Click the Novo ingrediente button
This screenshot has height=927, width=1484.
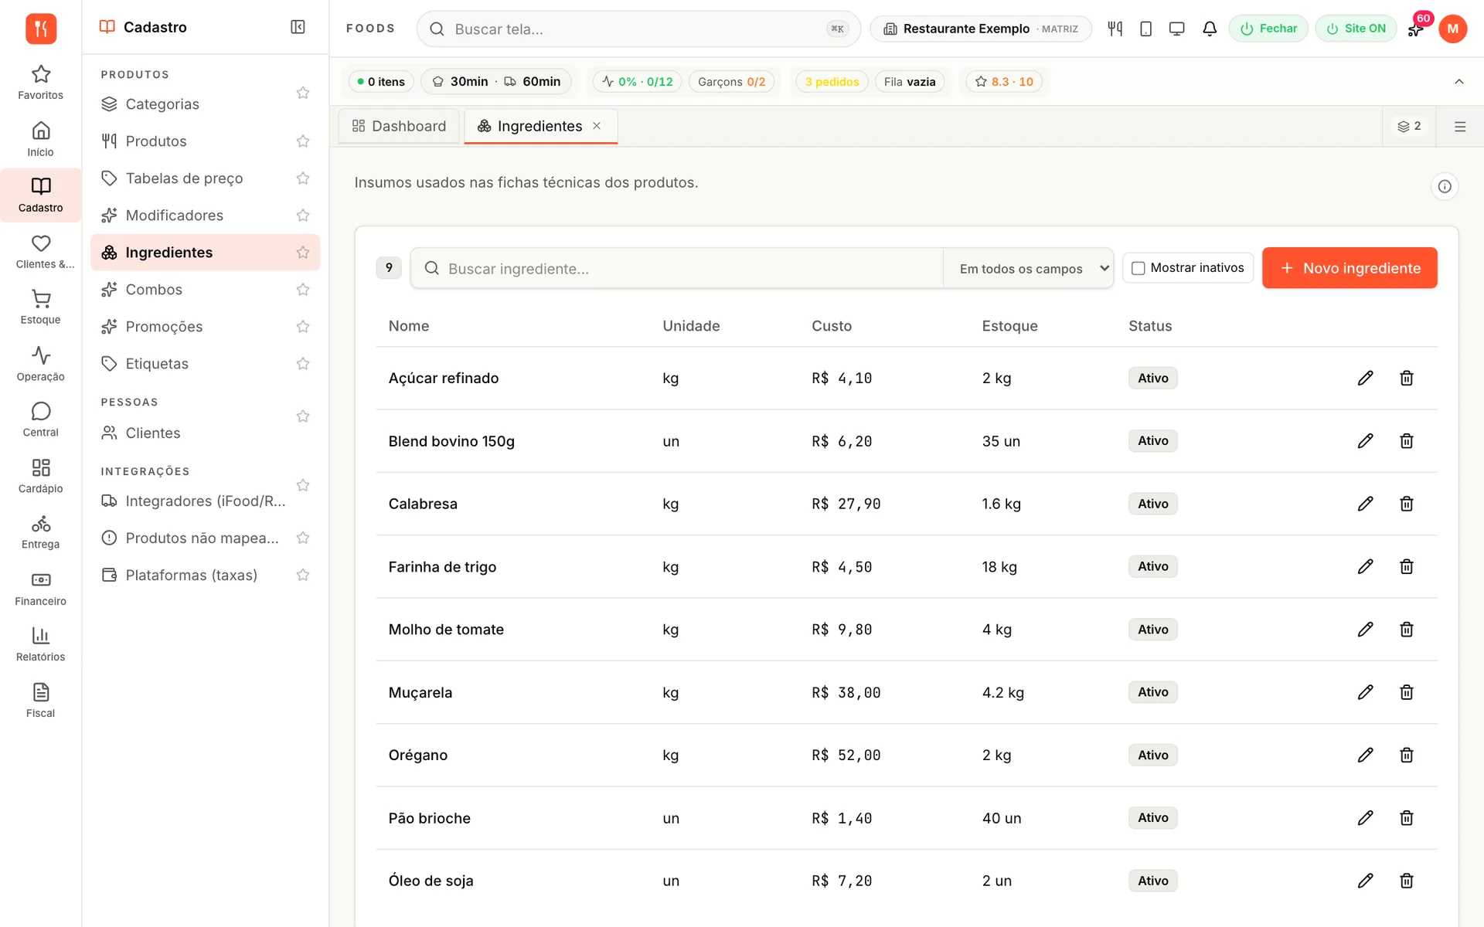[1350, 268]
